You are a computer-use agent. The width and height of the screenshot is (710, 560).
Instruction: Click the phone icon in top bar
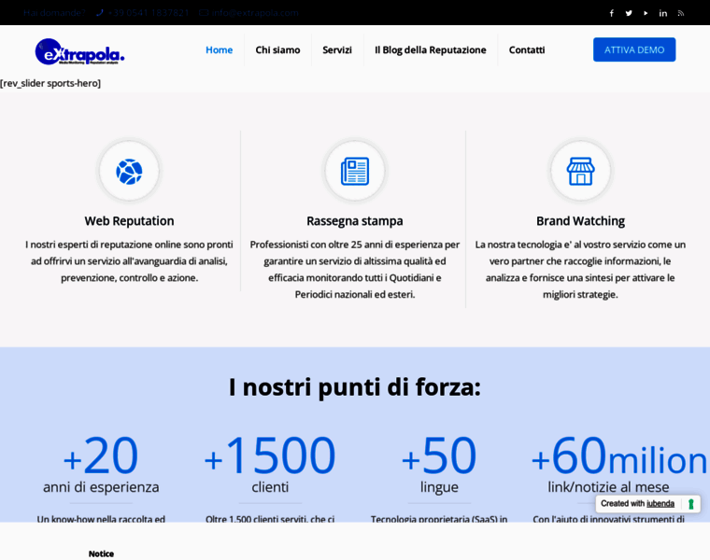click(100, 13)
